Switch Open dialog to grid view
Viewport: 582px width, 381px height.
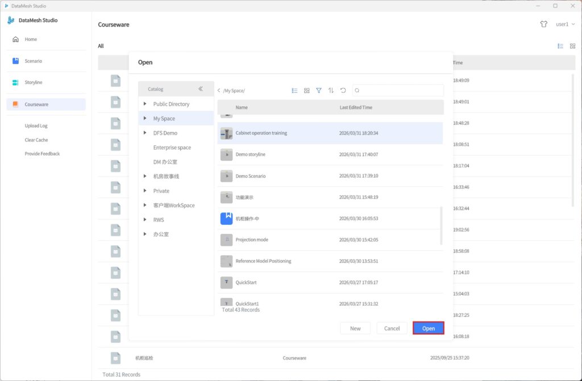point(307,90)
